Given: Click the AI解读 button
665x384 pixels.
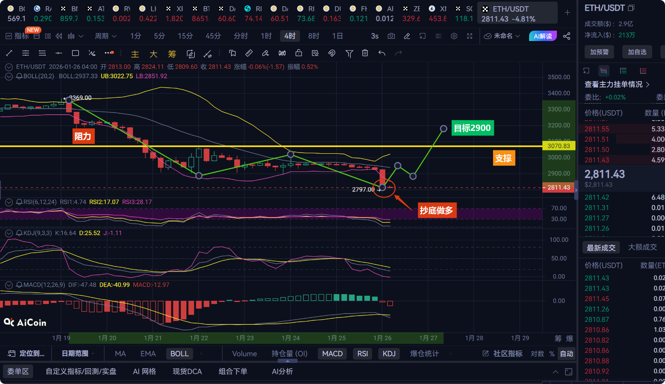Looking at the screenshot, I should [542, 36].
